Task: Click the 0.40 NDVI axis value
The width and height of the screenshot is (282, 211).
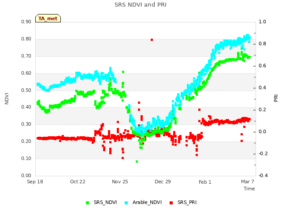Action: coord(26,107)
